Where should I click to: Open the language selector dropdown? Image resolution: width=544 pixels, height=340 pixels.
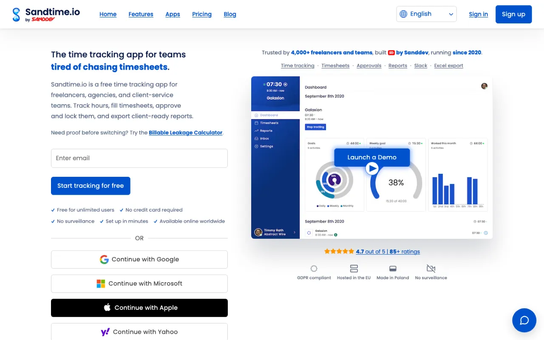coord(426,14)
